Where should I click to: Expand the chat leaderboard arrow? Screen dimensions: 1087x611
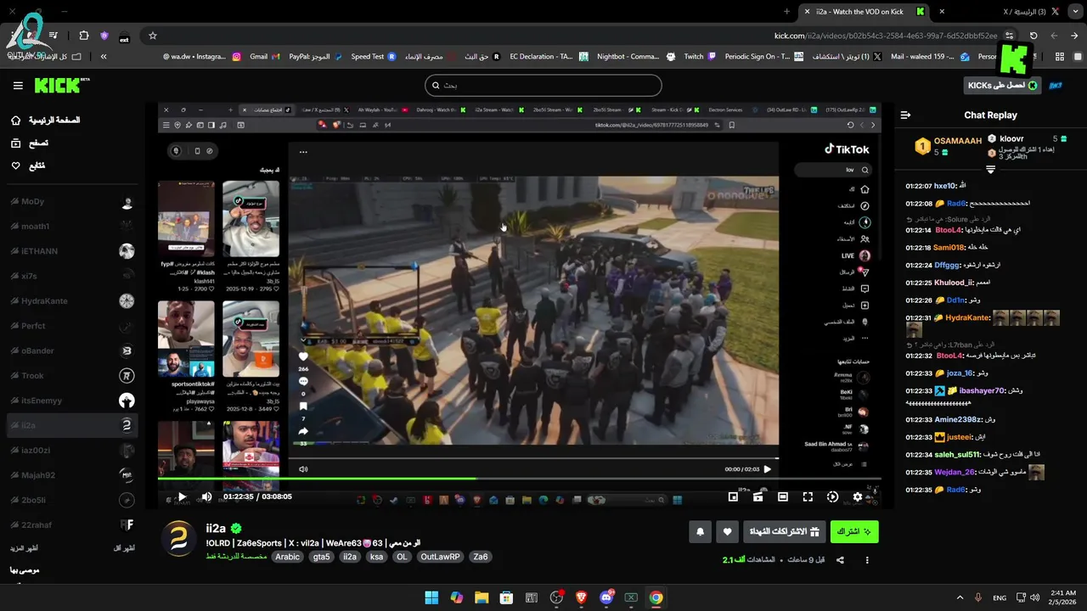click(x=990, y=170)
